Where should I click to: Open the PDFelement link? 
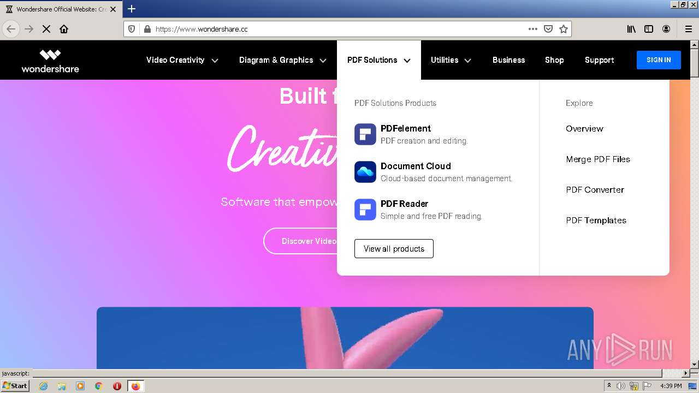(x=406, y=129)
